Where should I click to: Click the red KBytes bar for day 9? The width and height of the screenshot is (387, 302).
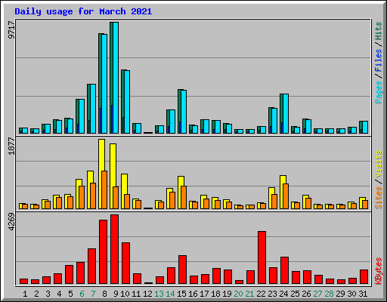pyautogui.click(x=114, y=249)
